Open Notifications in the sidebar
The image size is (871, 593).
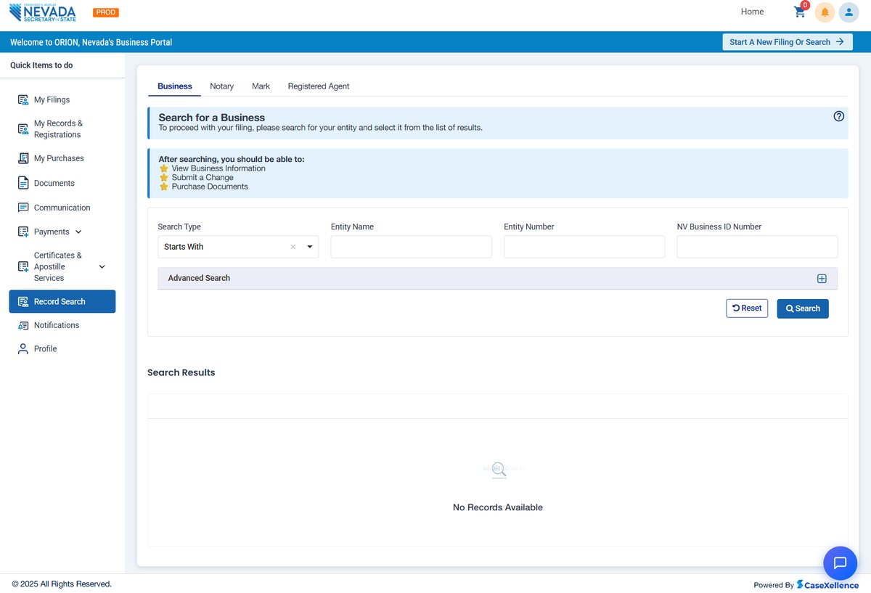pos(57,325)
